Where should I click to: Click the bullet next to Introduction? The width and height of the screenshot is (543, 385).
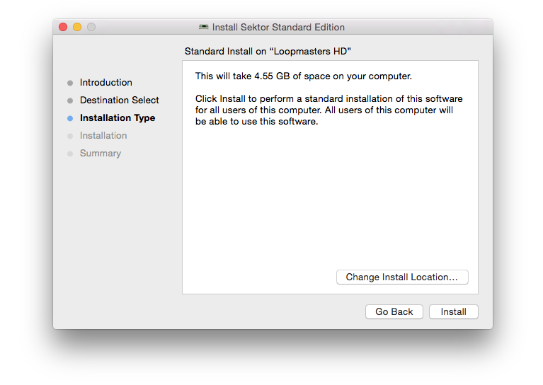coord(70,83)
